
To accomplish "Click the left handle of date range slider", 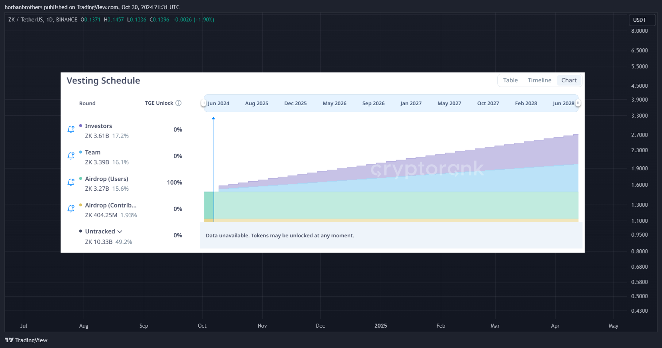I will (x=204, y=103).
